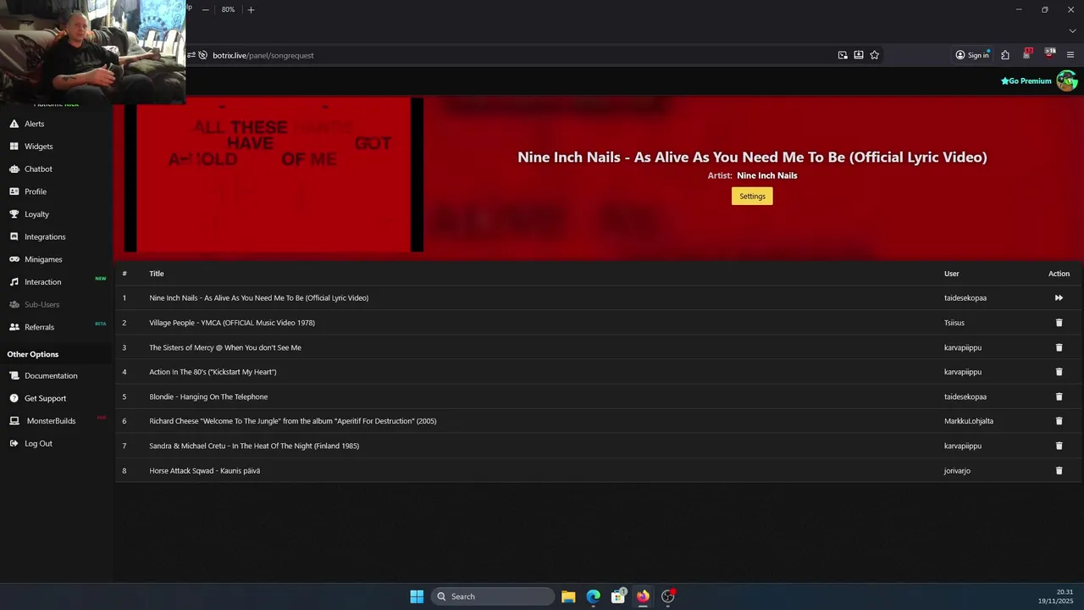The height and width of the screenshot is (610, 1084).
Task: Open the taskbar clock and date
Action: point(1056,596)
